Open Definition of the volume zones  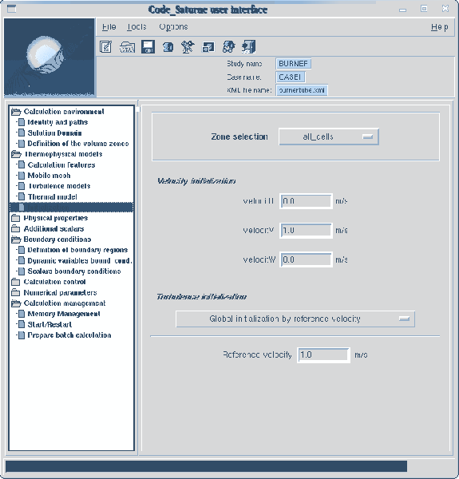click(x=78, y=144)
